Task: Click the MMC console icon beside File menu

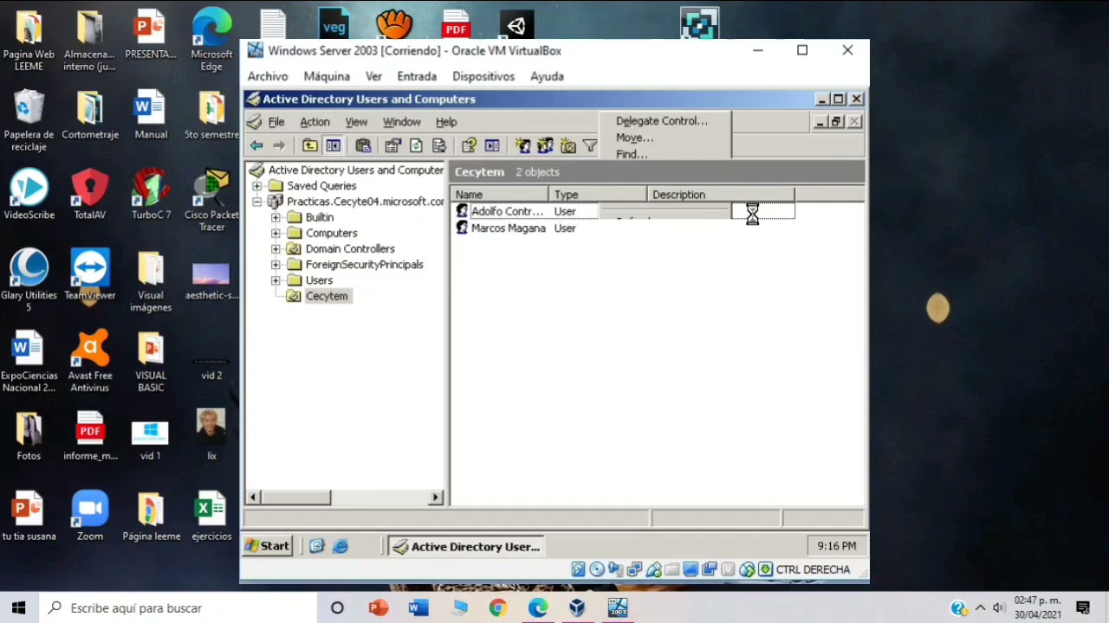Action: coord(254,122)
